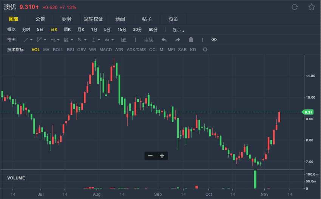Screen dimensions: 321x199
Task: Redo the drawing action
Action: pyautogui.click(x=178, y=40)
